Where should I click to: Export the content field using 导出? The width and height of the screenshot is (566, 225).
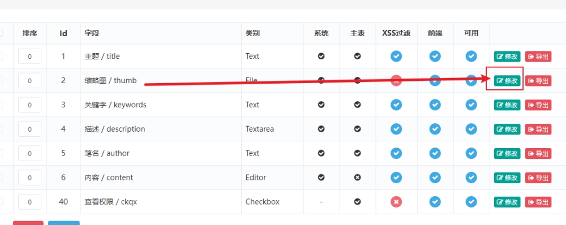538,178
